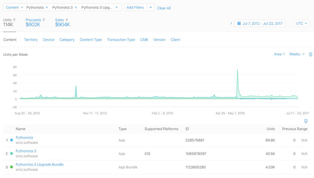
Task: Click the ID 1123955280 cell
Action: [x=195, y=167]
